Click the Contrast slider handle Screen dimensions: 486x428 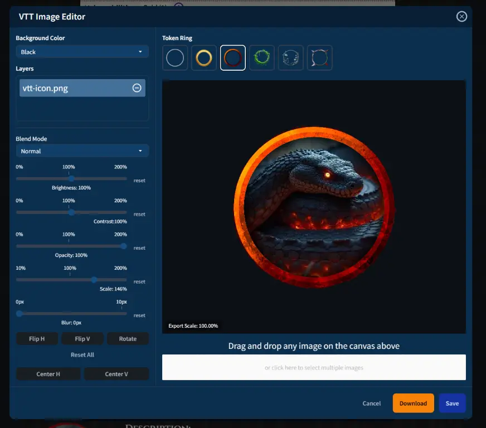click(71, 212)
